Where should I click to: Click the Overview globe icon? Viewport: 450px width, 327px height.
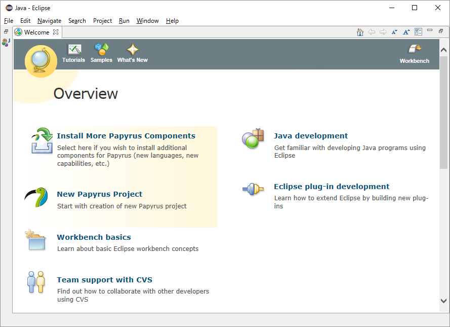(x=40, y=61)
